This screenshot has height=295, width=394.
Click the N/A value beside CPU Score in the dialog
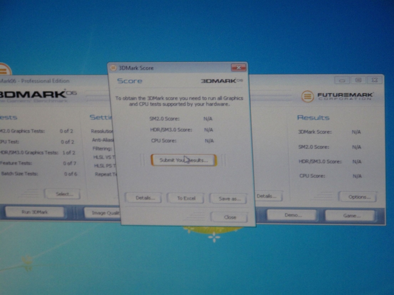(209, 141)
